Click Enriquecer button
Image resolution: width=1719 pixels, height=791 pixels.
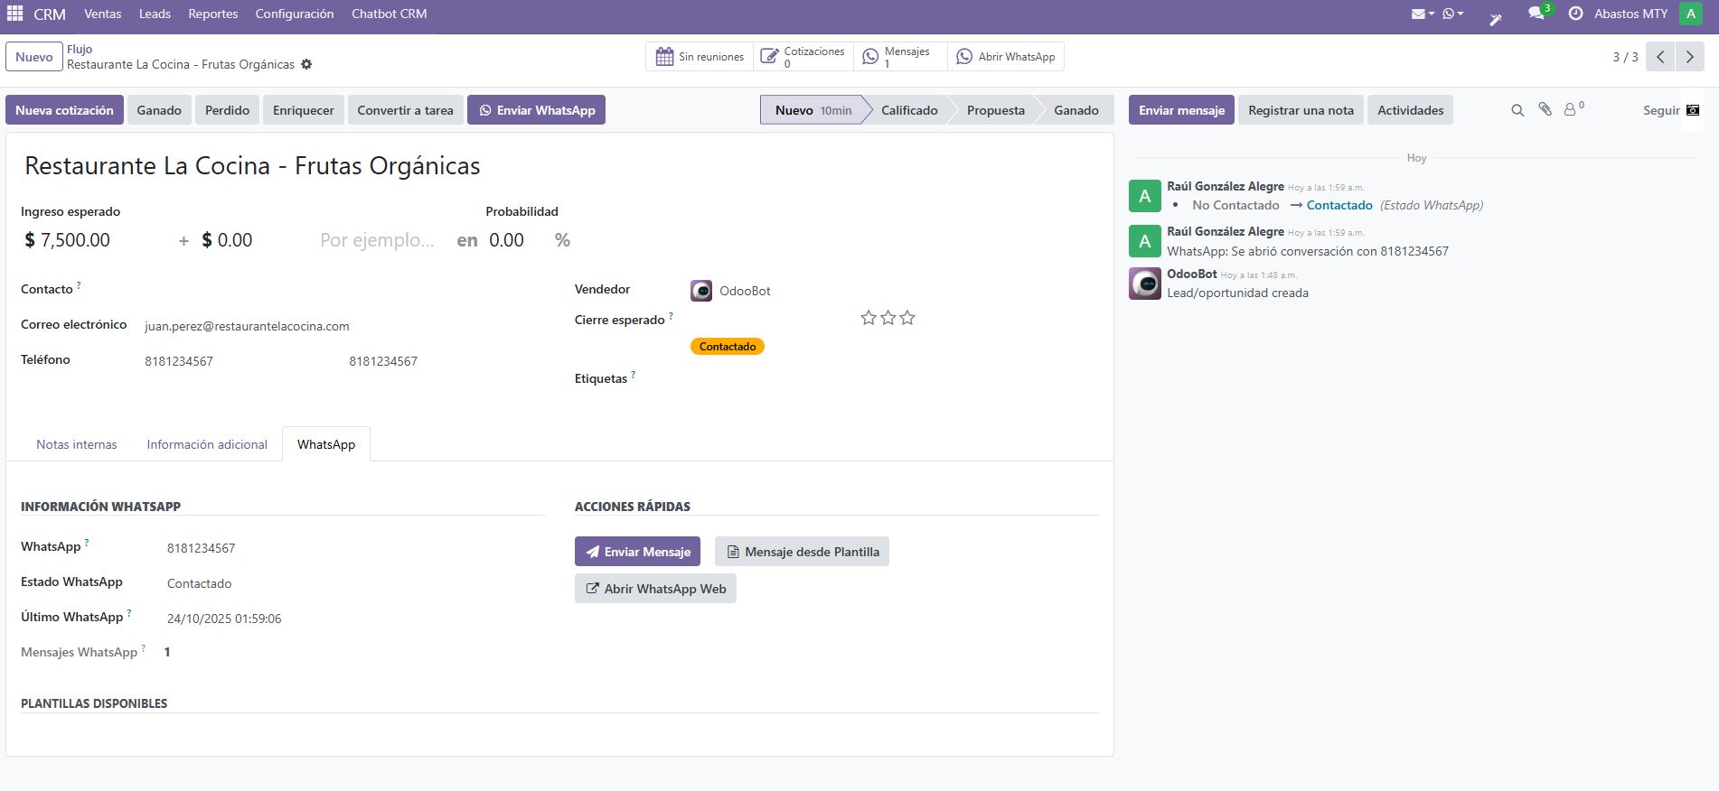[x=304, y=110]
